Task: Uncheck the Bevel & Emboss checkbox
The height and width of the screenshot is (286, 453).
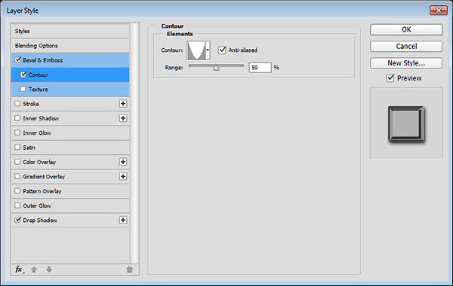Action: (17, 60)
